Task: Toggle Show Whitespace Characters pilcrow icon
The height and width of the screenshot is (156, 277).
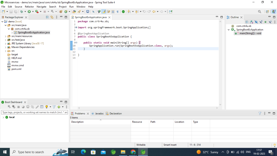Action: tap(117, 12)
